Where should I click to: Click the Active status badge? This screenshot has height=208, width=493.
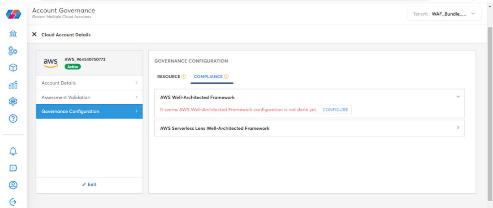(73, 67)
